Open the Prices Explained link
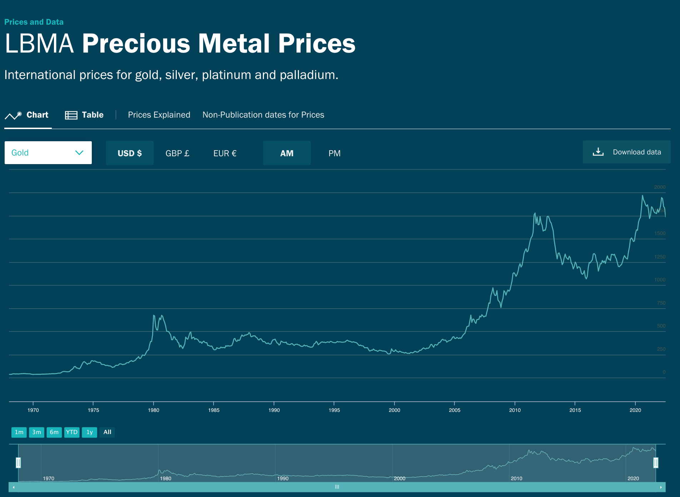 [x=159, y=115]
